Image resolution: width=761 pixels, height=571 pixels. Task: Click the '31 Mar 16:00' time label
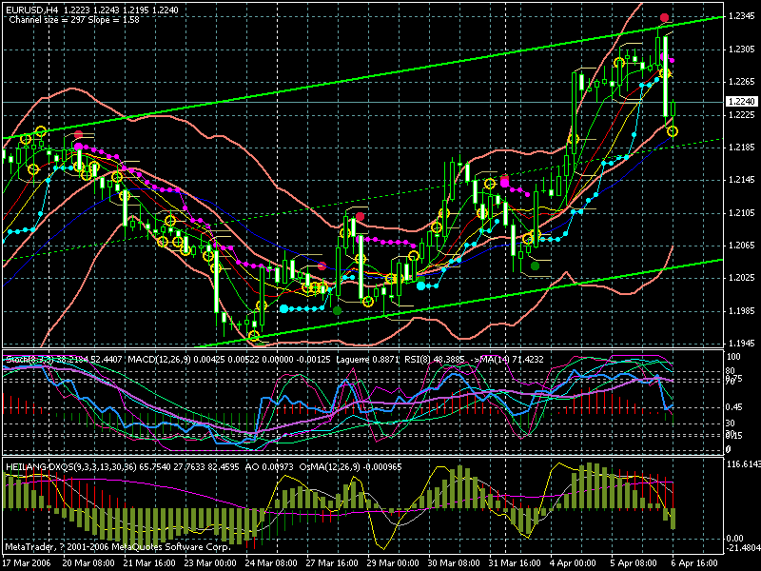[515, 563]
